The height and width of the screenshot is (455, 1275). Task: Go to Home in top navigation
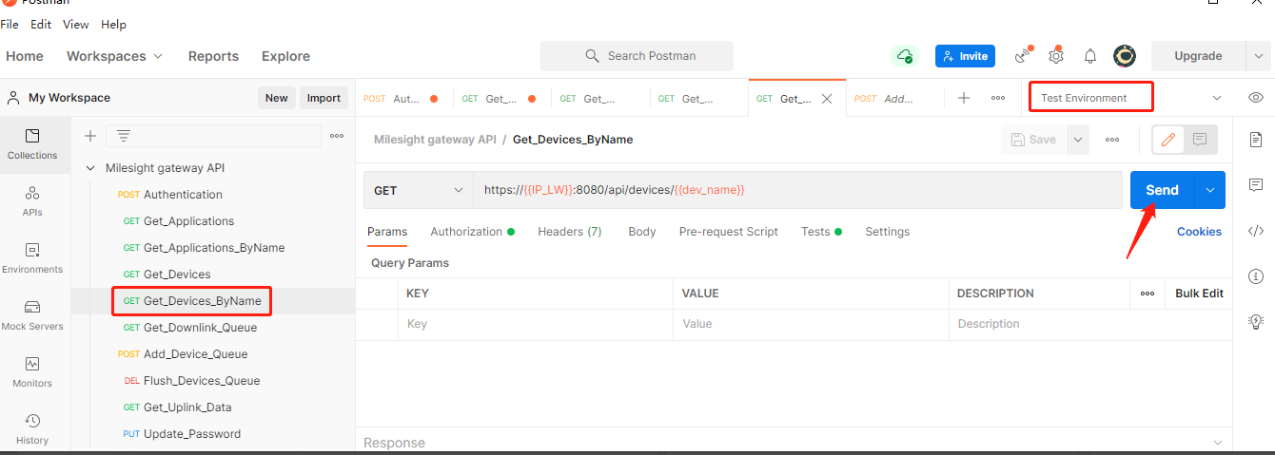(25, 56)
